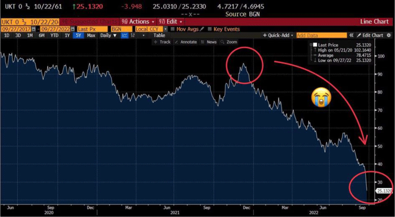This screenshot has height=217, width=395.
Task: Click the double-left collapse arrows icon
Action: [x=352, y=36]
